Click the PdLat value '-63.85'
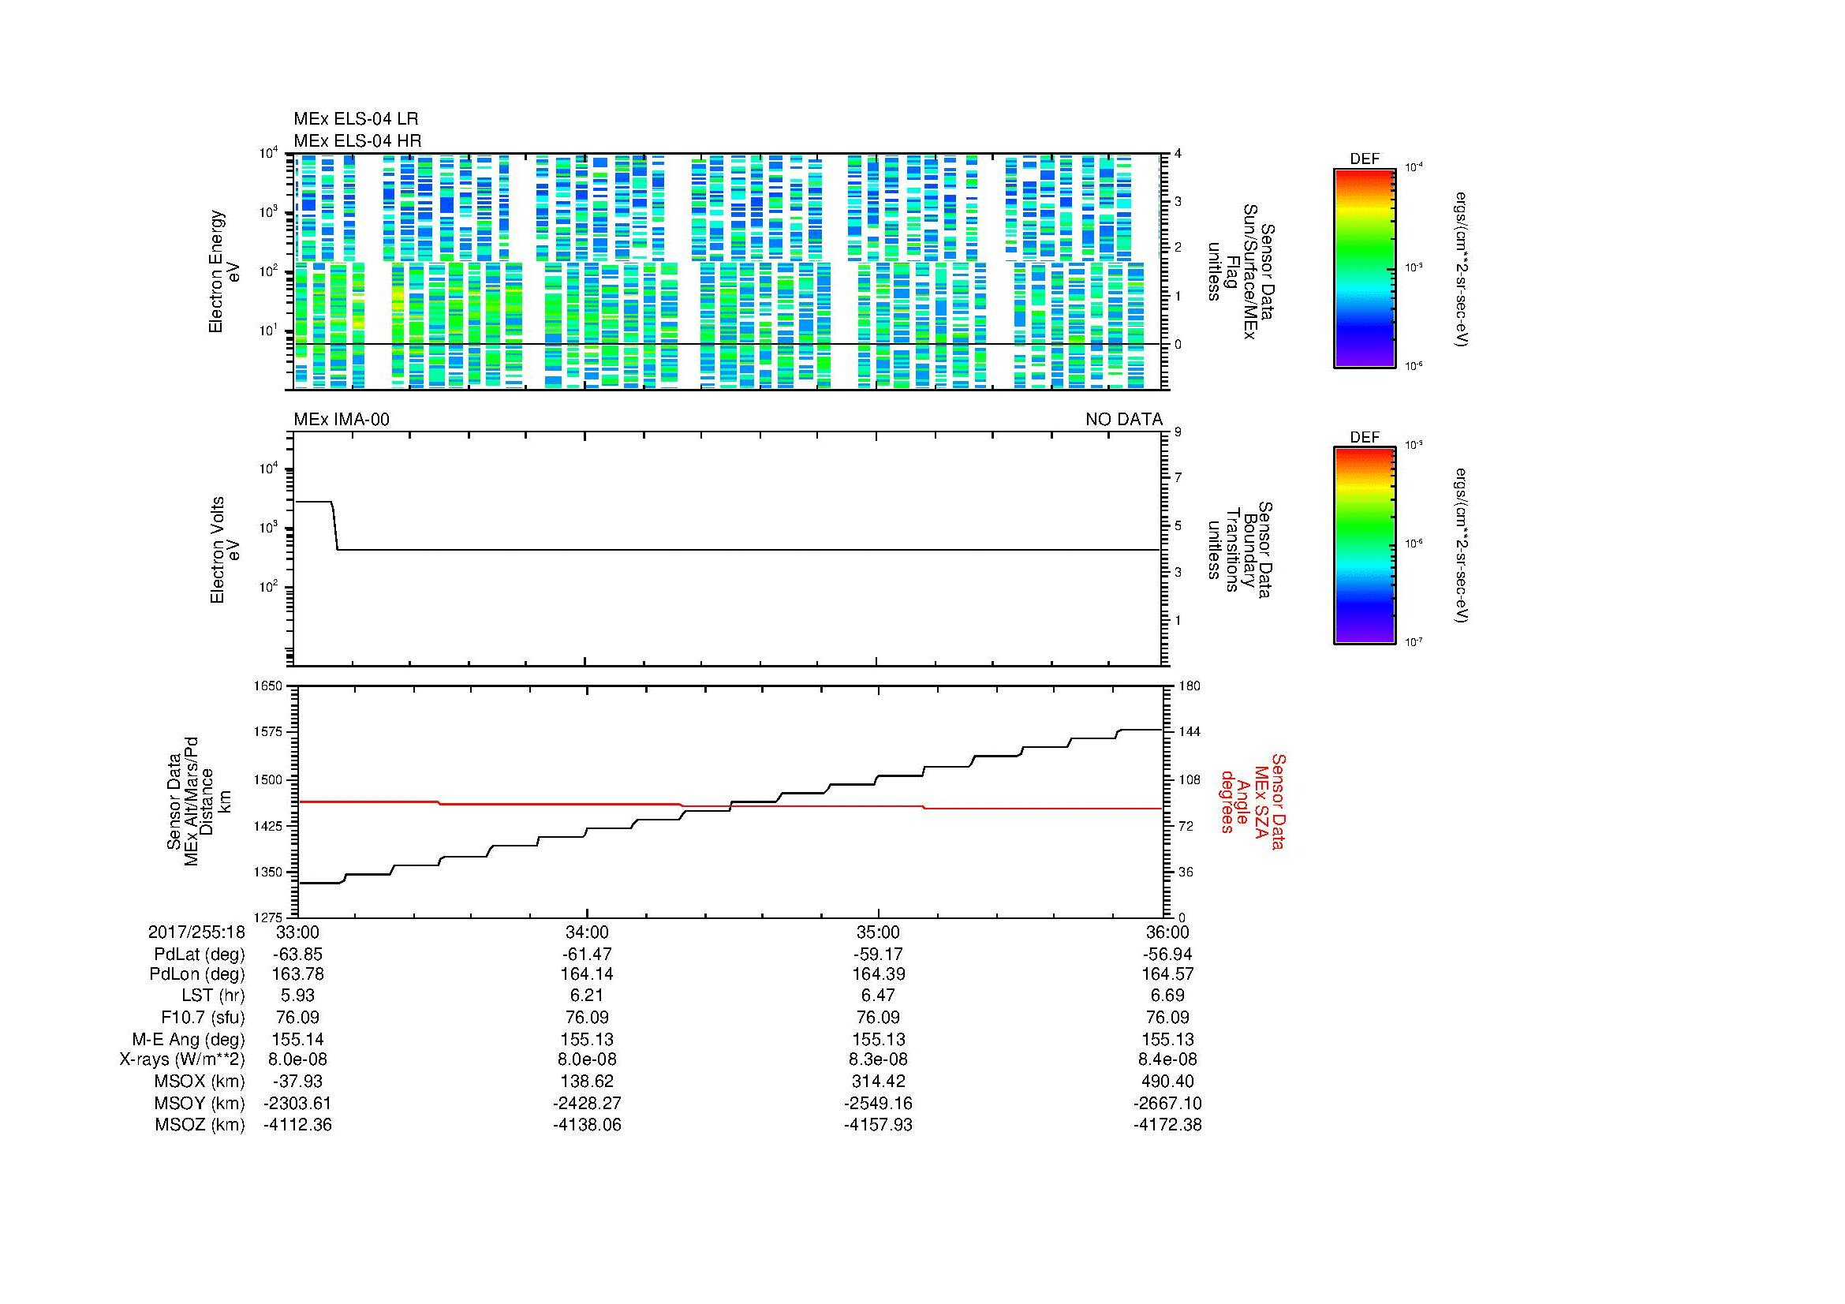The height and width of the screenshot is (1304, 1845). (x=297, y=954)
